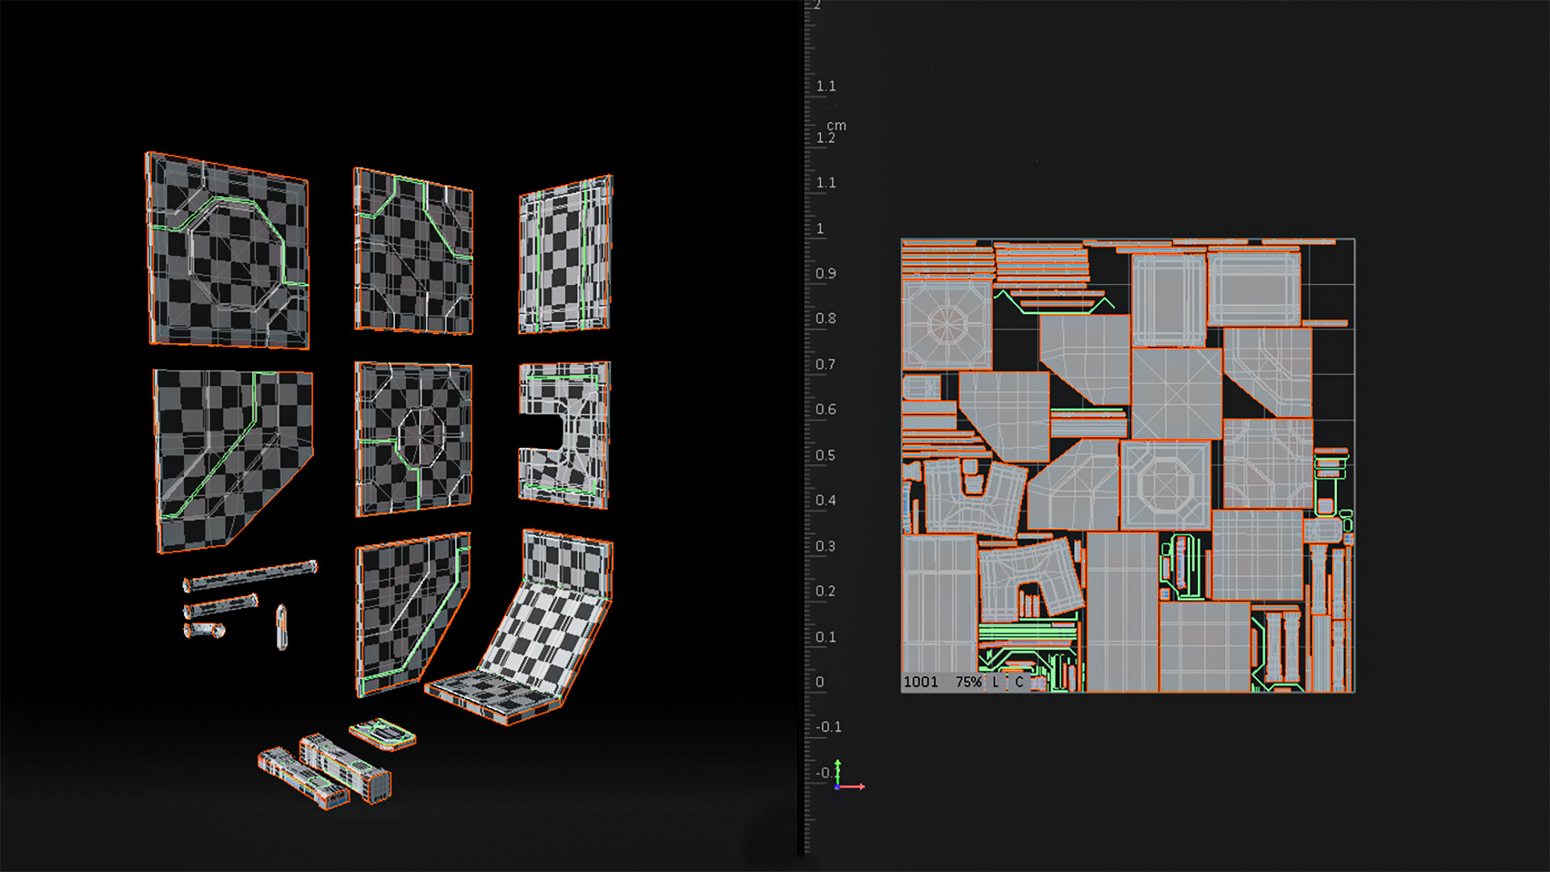Click ruler value -0.1

tap(828, 727)
